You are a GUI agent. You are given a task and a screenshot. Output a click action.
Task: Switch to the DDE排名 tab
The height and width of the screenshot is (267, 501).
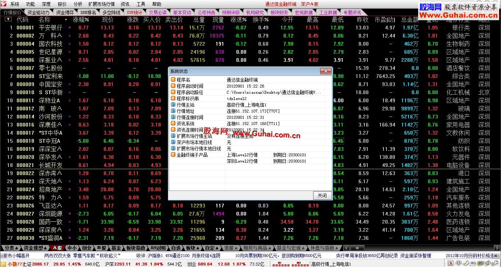pos(88,12)
